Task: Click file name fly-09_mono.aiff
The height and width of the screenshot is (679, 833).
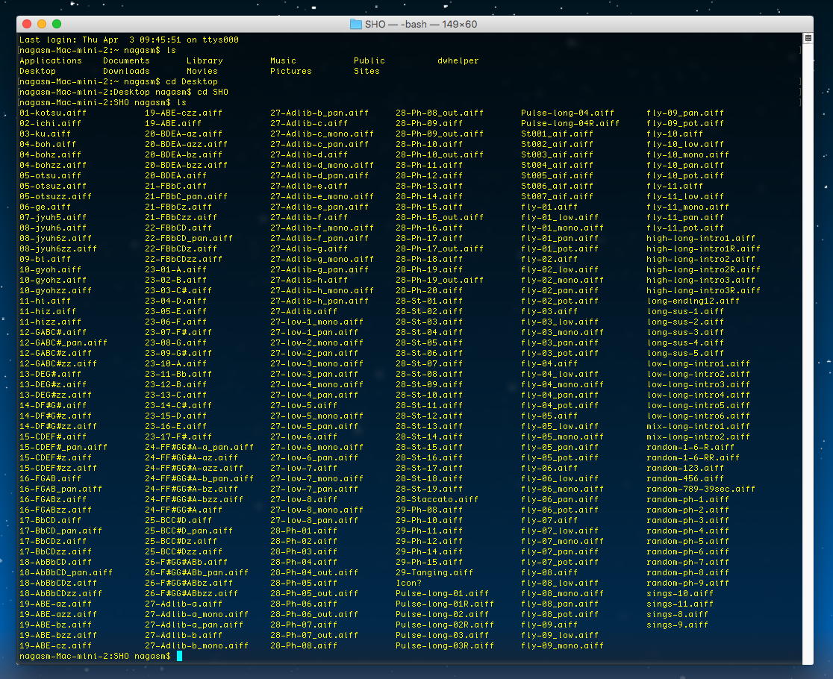Action: tap(563, 645)
